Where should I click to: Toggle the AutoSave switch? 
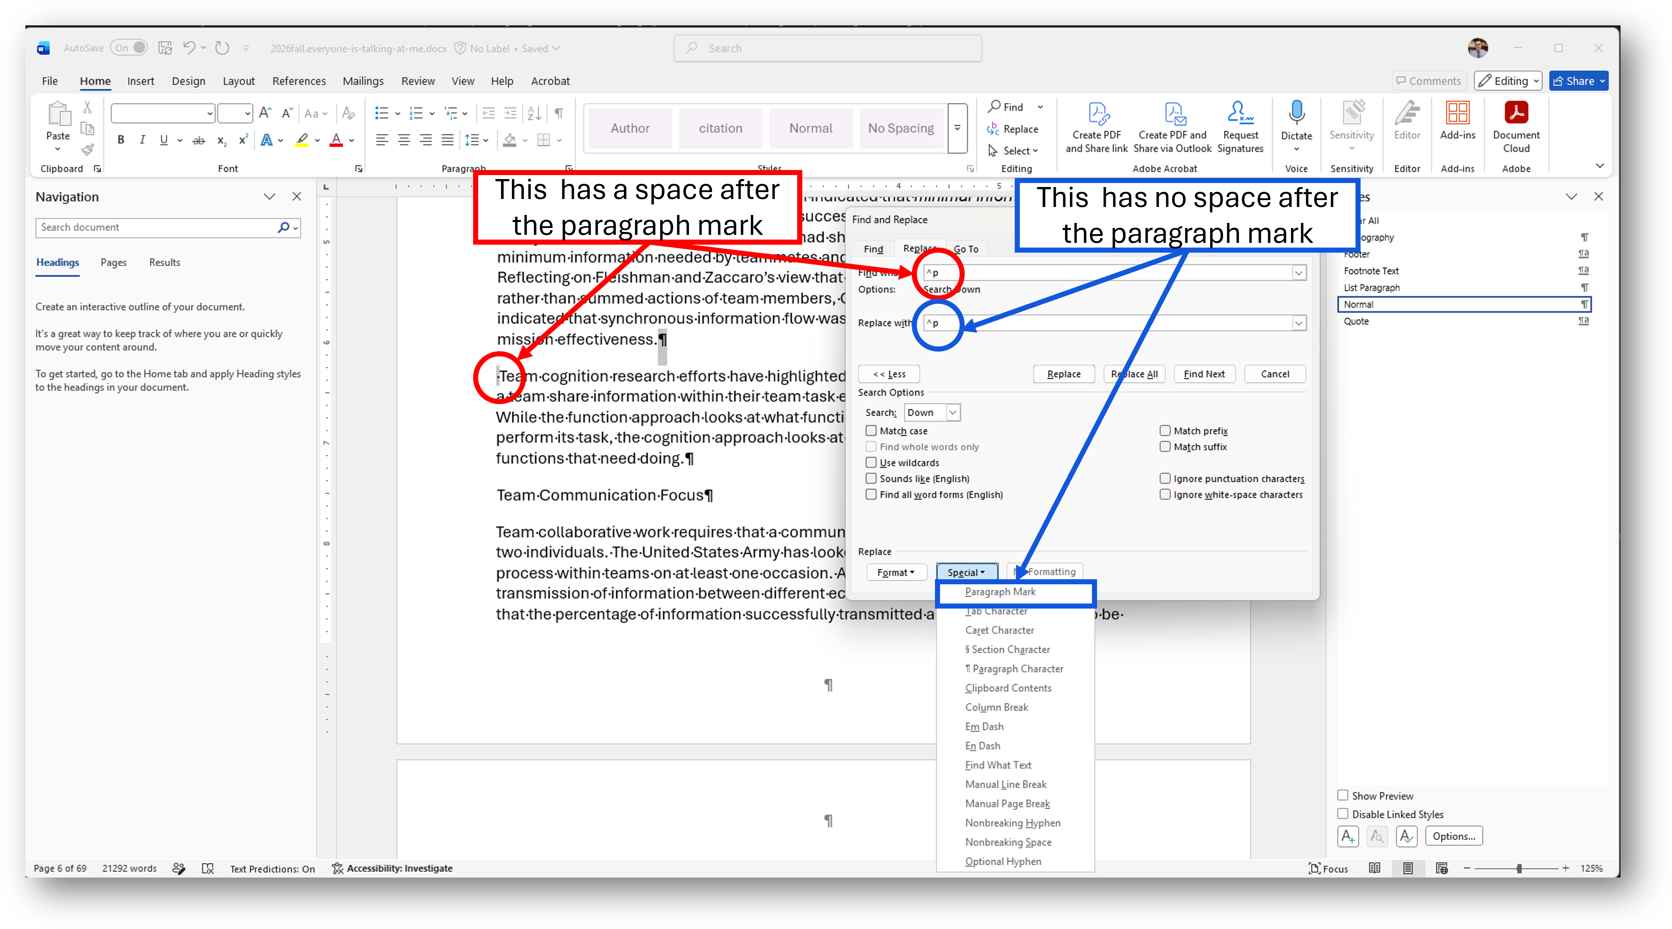click(x=128, y=47)
